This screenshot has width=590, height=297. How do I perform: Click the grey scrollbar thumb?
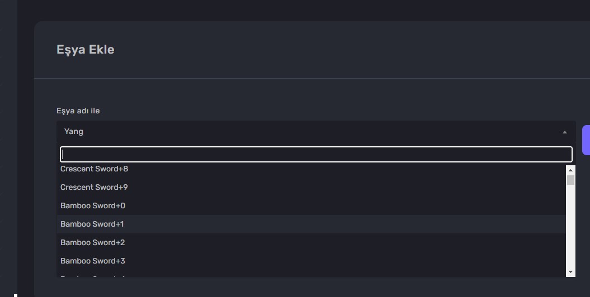tap(570, 180)
